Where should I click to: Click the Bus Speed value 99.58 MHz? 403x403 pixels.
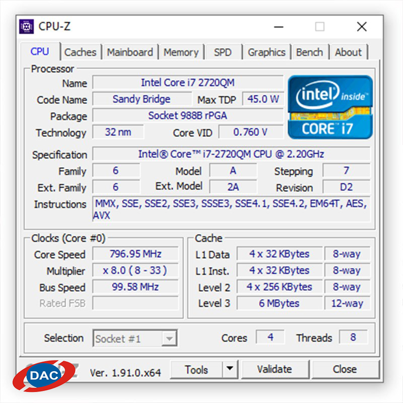tap(135, 287)
